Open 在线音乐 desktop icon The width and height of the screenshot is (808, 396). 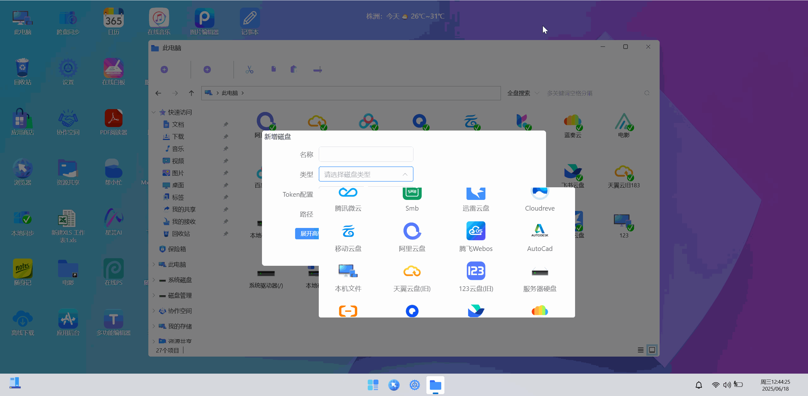[x=159, y=21]
